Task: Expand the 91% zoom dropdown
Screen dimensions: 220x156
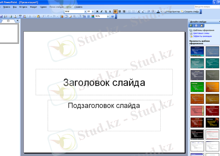Action: (x=108, y=17)
